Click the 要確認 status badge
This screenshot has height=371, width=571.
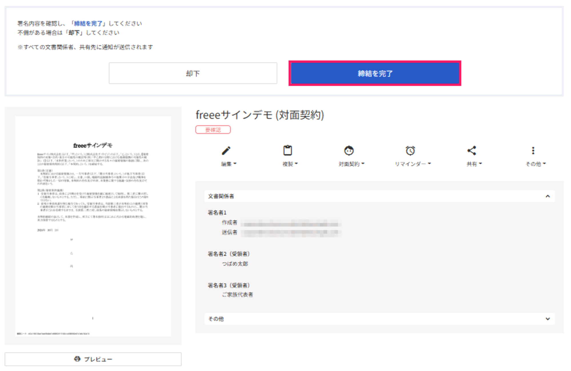pos(213,130)
